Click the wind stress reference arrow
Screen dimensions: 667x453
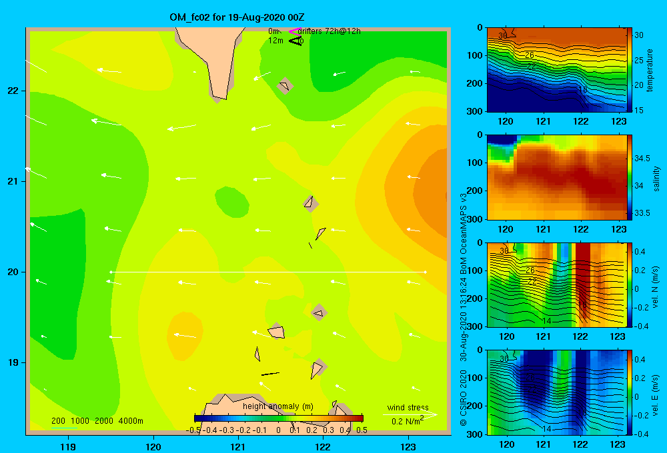click(410, 414)
